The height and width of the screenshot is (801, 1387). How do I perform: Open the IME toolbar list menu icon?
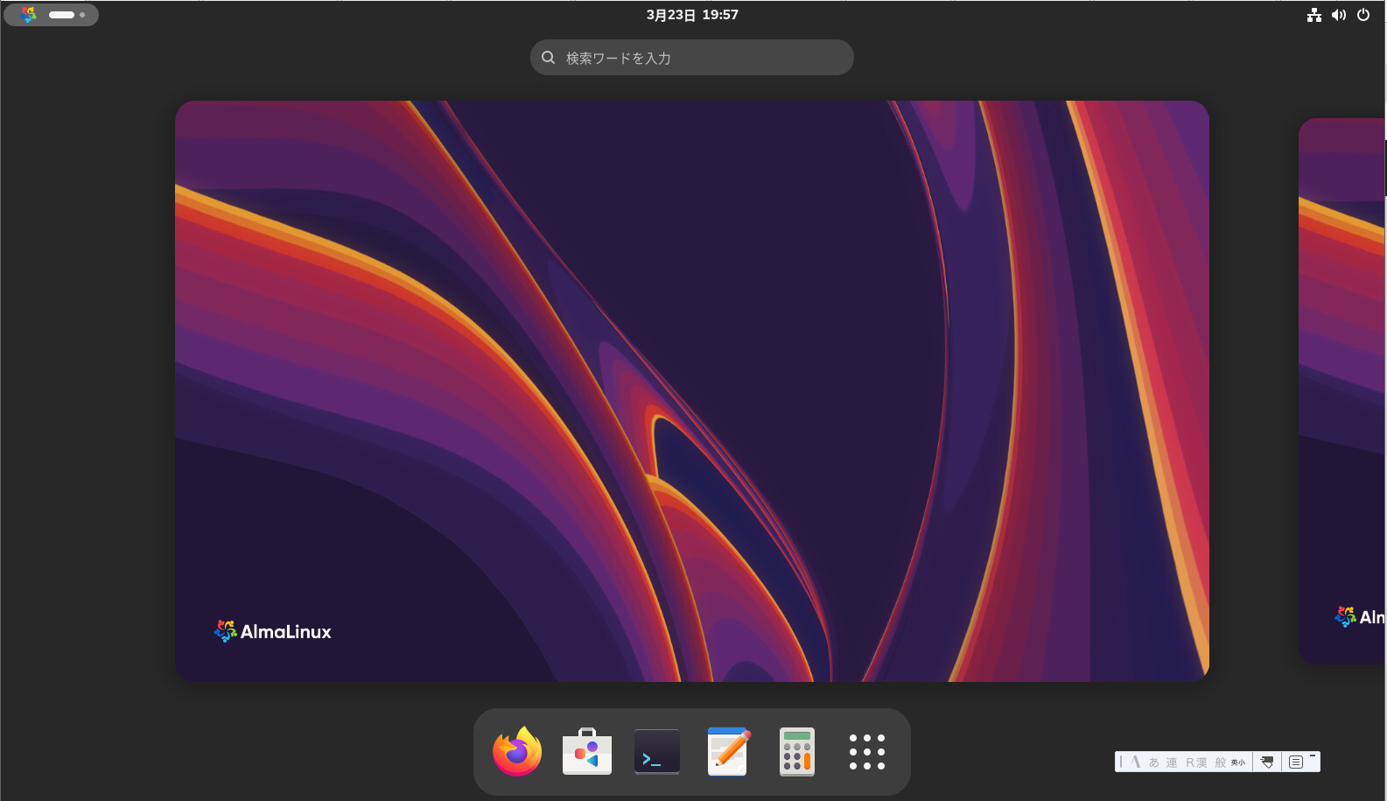(x=1296, y=762)
